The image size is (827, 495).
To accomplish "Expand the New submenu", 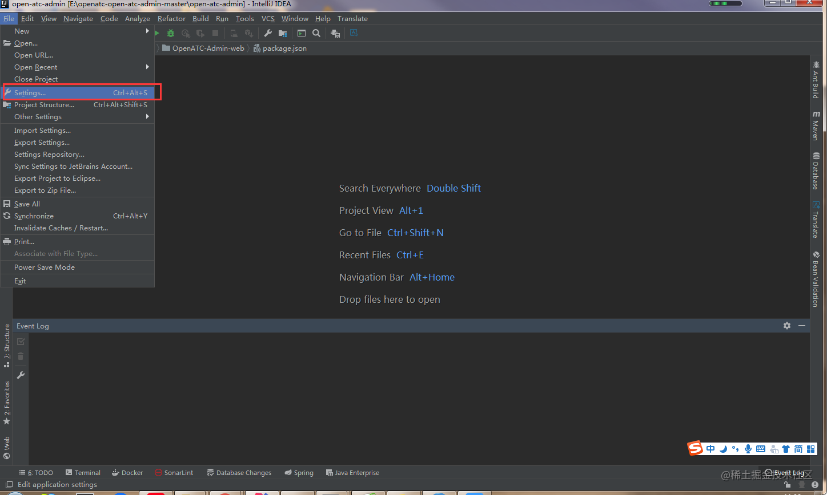I will click(78, 31).
